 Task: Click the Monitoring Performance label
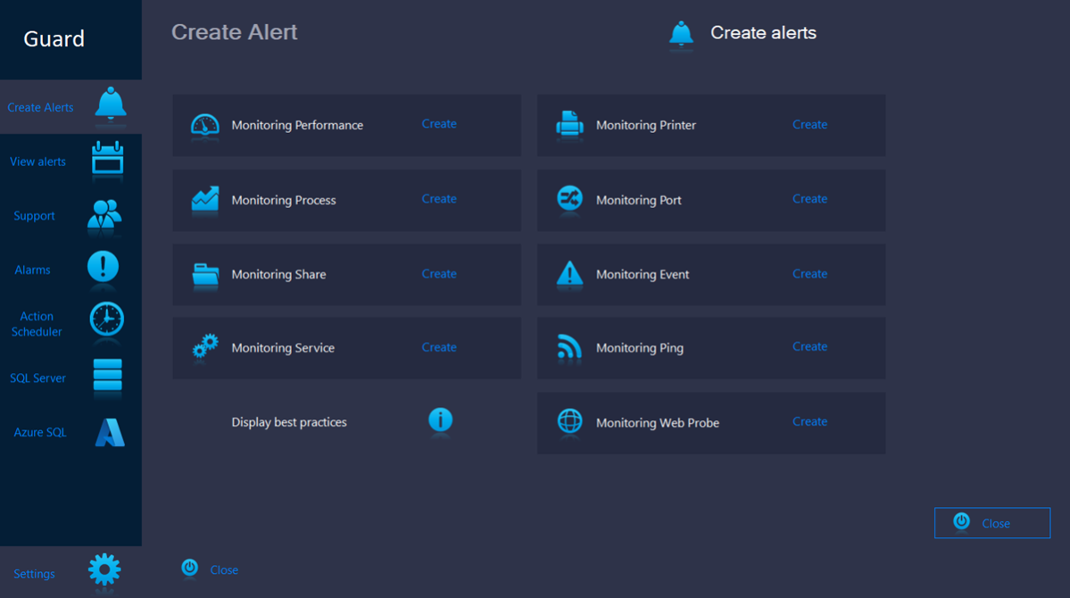click(297, 125)
